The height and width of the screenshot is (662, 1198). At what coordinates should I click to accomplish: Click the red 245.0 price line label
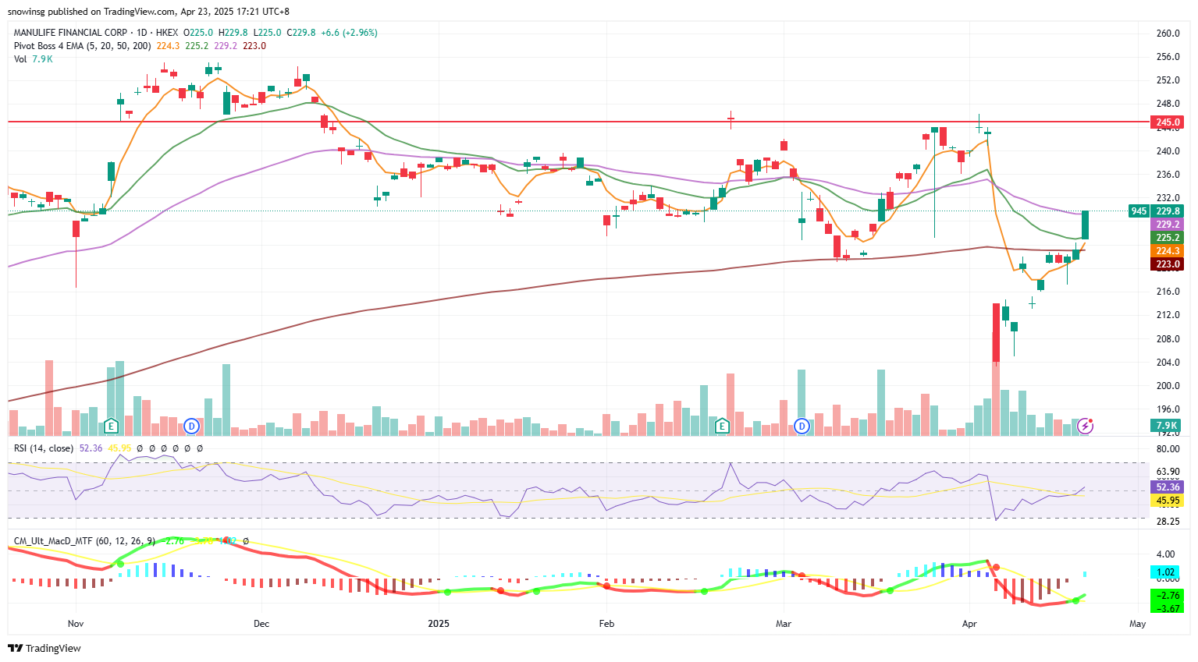pos(1168,122)
